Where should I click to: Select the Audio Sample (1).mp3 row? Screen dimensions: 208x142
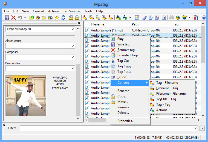[x=142, y=30]
